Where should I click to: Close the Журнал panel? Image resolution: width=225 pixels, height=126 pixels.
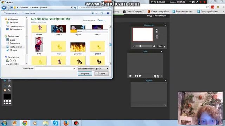click(165, 80)
